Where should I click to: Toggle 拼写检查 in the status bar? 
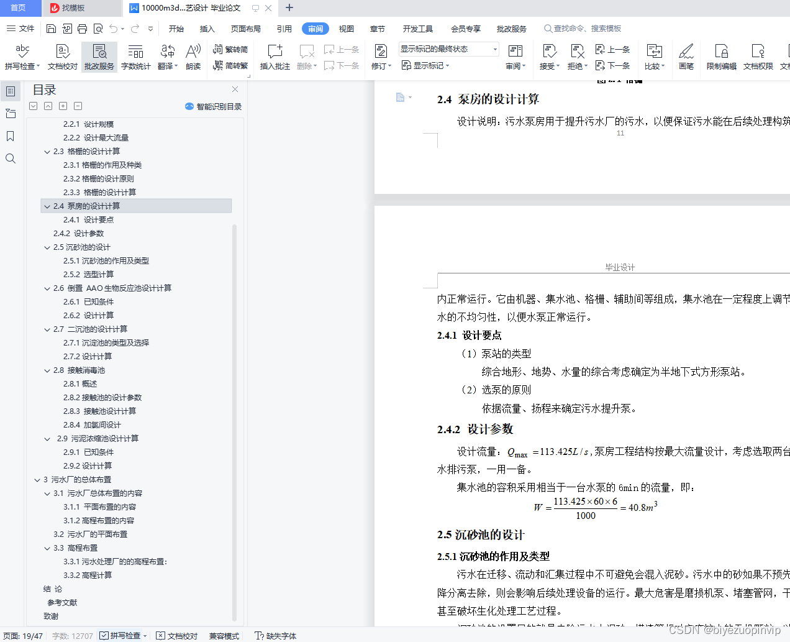click(123, 636)
